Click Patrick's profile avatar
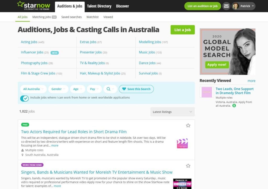The height and width of the screenshot is (189, 268). click(x=236, y=6)
